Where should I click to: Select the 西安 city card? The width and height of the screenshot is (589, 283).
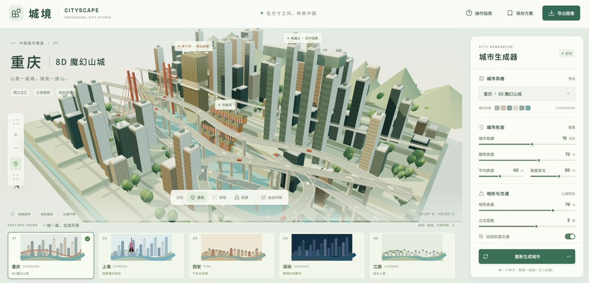click(x=231, y=255)
